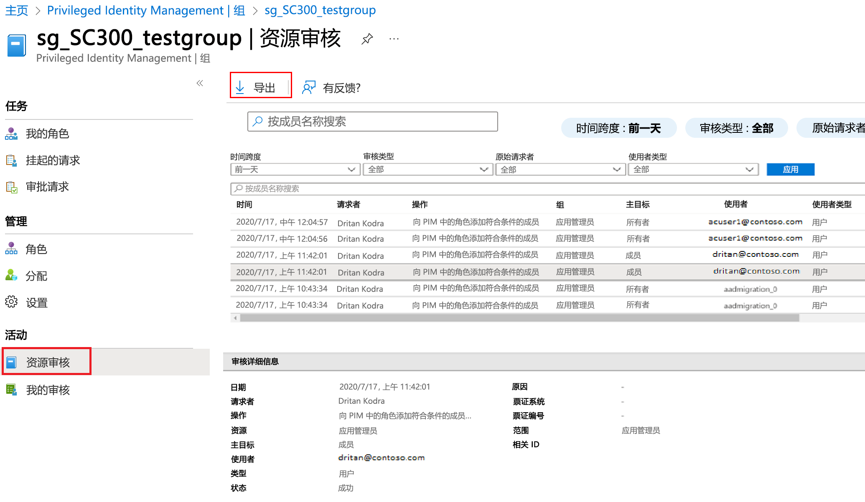Screen dimensions: 865x502
Task: Open the more options ellipsis menu
Action: pyautogui.click(x=394, y=39)
